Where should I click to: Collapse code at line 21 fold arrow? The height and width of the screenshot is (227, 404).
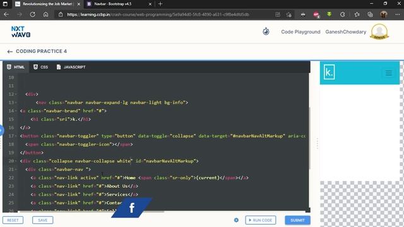[16, 170]
